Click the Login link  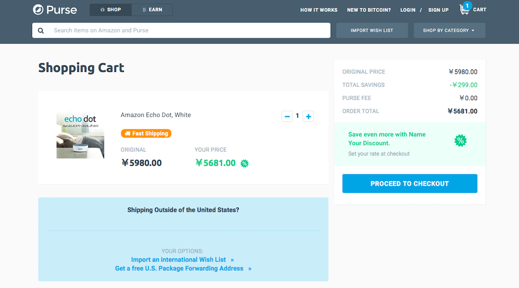(x=408, y=10)
